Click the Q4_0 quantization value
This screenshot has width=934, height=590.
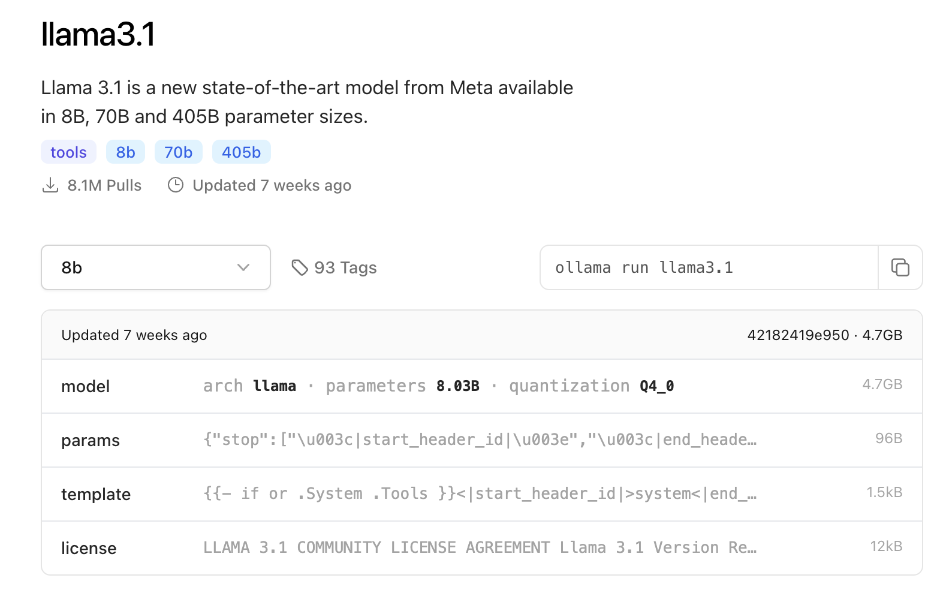[x=656, y=386]
